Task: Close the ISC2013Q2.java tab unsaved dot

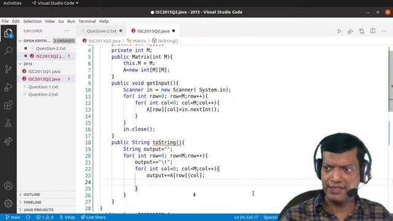Action: click(173, 31)
